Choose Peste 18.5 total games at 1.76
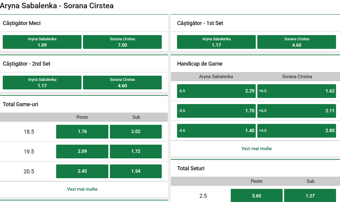The height and width of the screenshot is (202, 340). tap(82, 132)
